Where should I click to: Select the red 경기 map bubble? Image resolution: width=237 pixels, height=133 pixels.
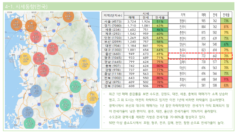pos(36,37)
